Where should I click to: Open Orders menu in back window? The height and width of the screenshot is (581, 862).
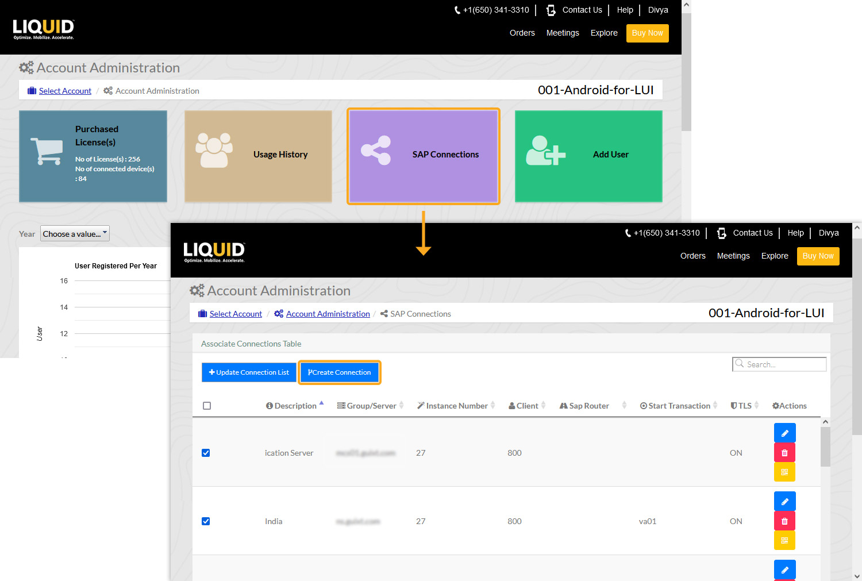522,33
